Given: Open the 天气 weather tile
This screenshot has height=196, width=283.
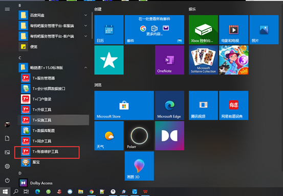Looking at the screenshot, I should click(109, 136).
